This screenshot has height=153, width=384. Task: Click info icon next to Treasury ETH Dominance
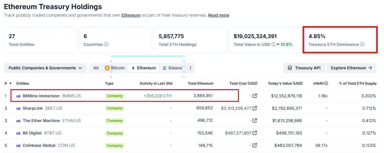362,45
